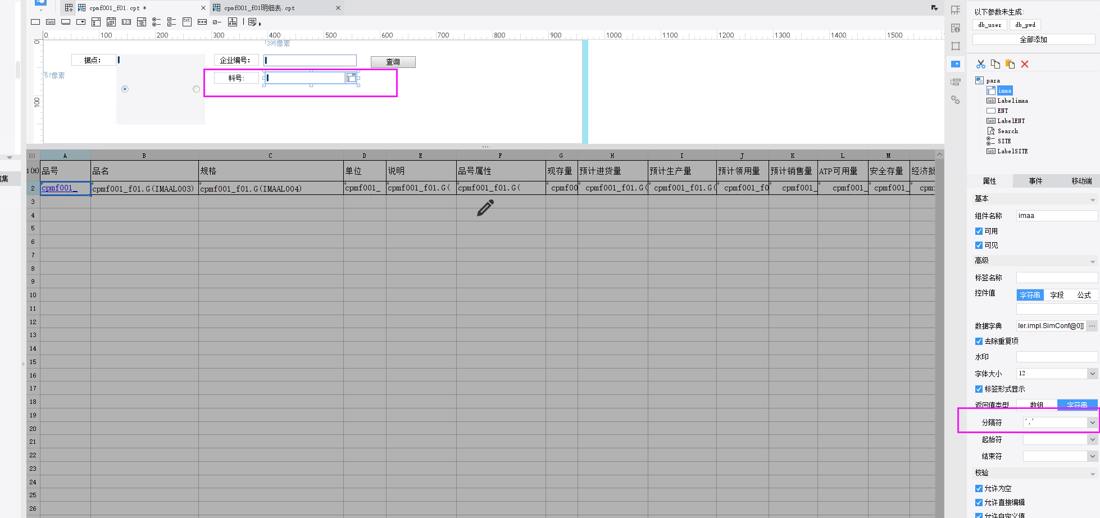
Task: Open the 分隔符 dropdown
Action: click(x=1092, y=422)
